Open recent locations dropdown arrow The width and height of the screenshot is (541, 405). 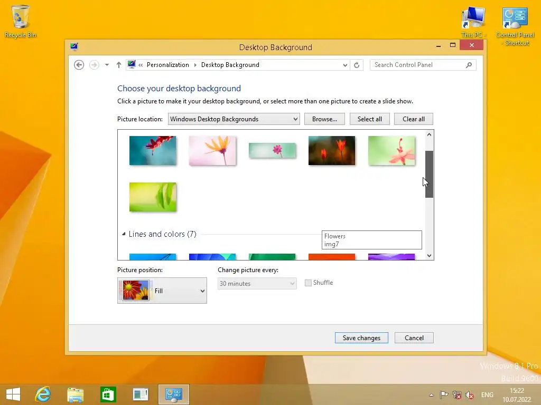(x=107, y=65)
